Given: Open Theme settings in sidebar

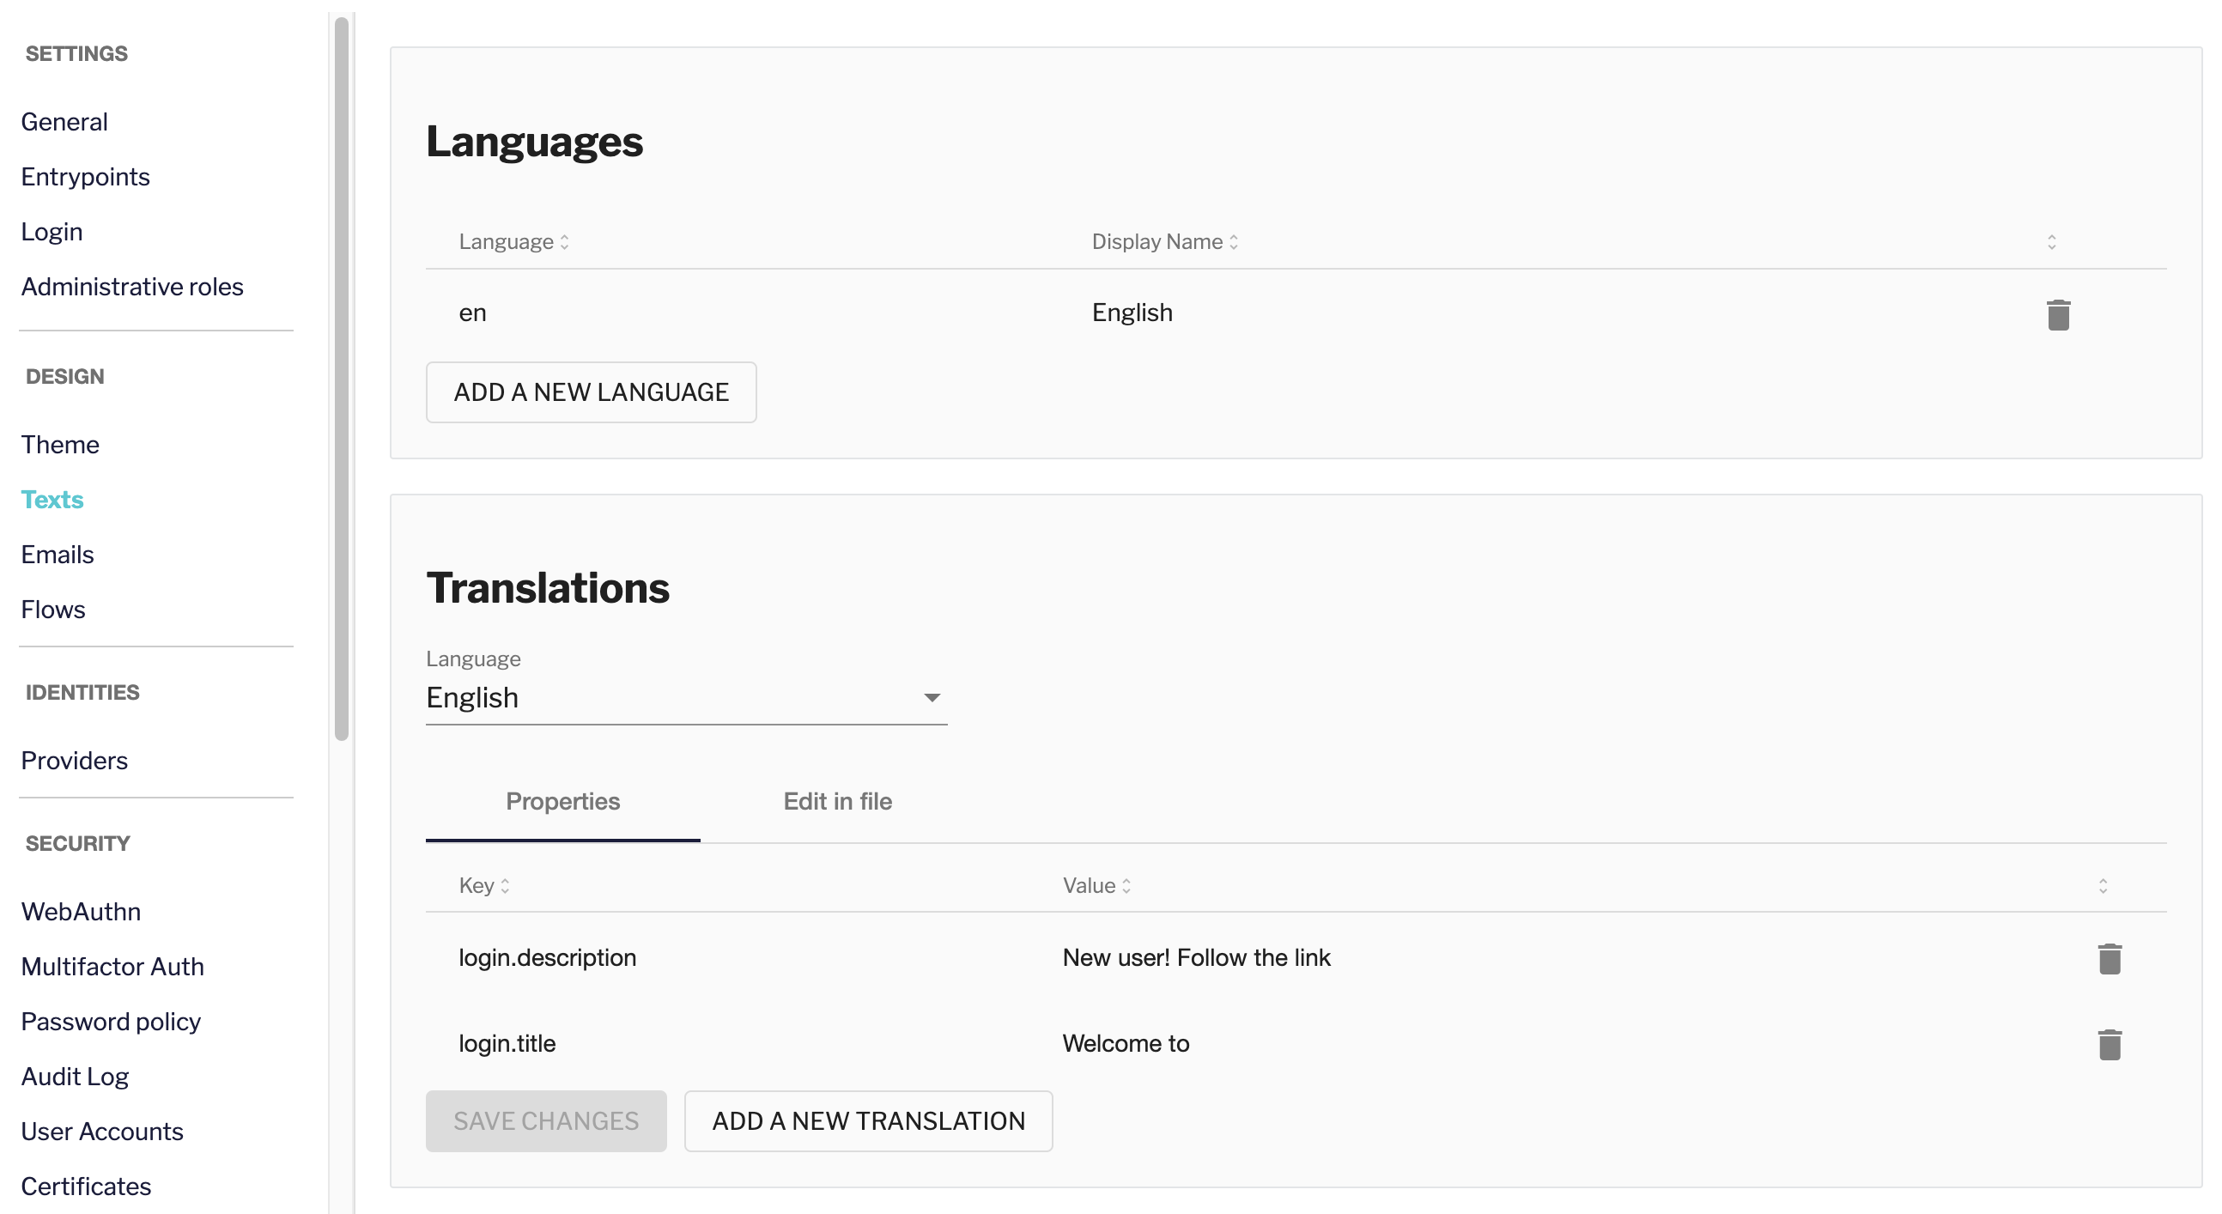Looking at the screenshot, I should (x=60, y=446).
